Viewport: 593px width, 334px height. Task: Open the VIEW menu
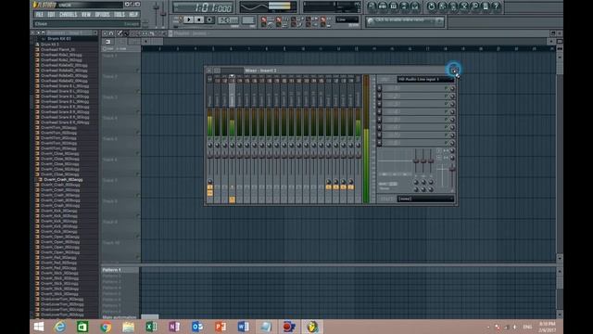click(86, 15)
